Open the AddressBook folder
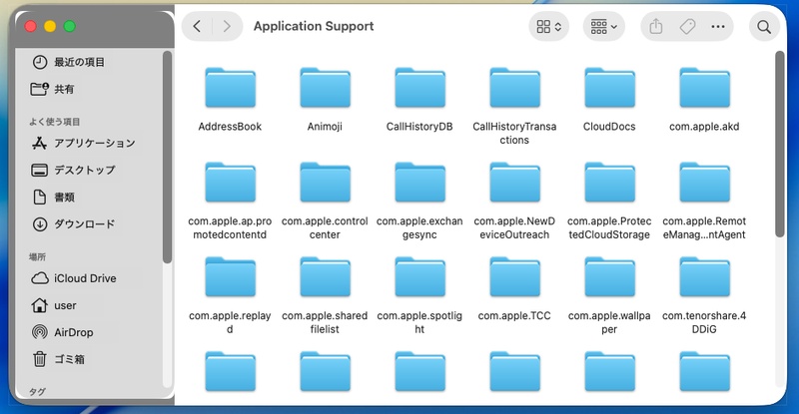The width and height of the screenshot is (799, 414). click(x=230, y=90)
